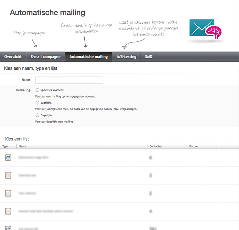Screen dimensions: 239x230
Task: Go to the A/B-testing tab
Action: [126, 57]
